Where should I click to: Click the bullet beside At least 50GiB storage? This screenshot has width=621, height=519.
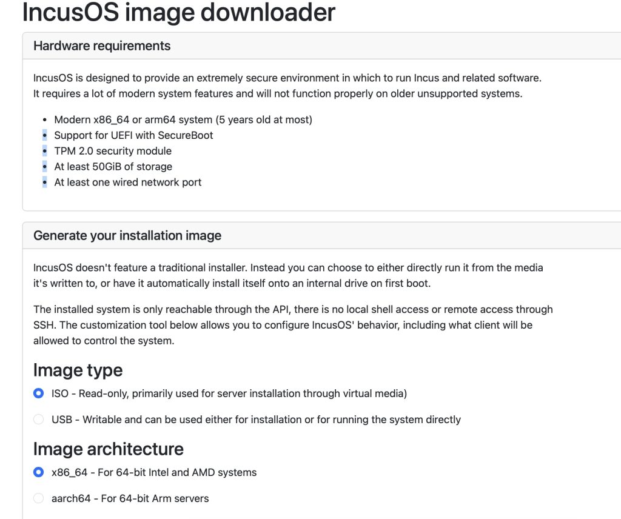[44, 167]
